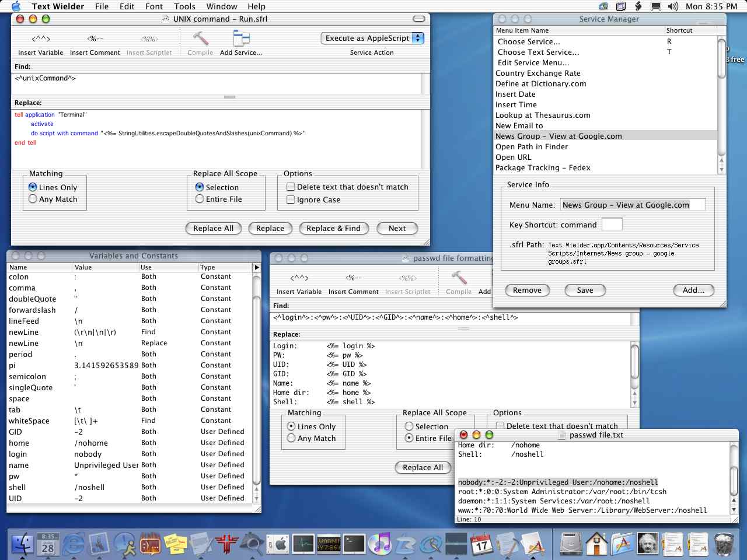Screen dimensions: 747x560
Task: Select Lines Only in passwd file formatting window
Action: pos(291,426)
